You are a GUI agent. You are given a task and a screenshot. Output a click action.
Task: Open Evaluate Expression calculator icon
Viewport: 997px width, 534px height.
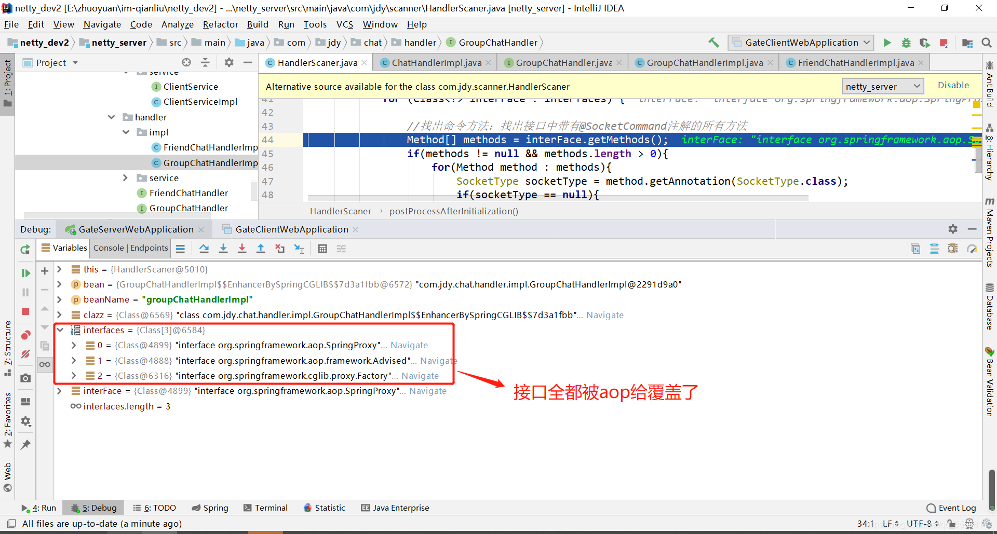click(322, 249)
